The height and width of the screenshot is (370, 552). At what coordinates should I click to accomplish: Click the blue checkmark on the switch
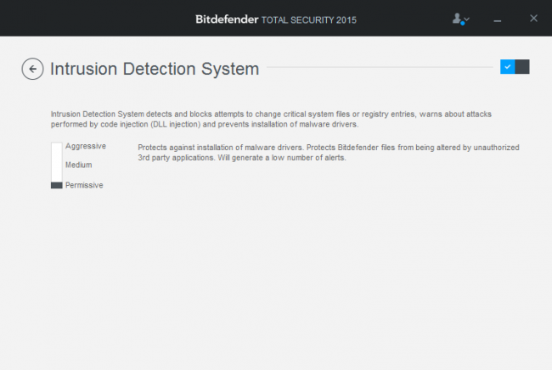pos(507,67)
